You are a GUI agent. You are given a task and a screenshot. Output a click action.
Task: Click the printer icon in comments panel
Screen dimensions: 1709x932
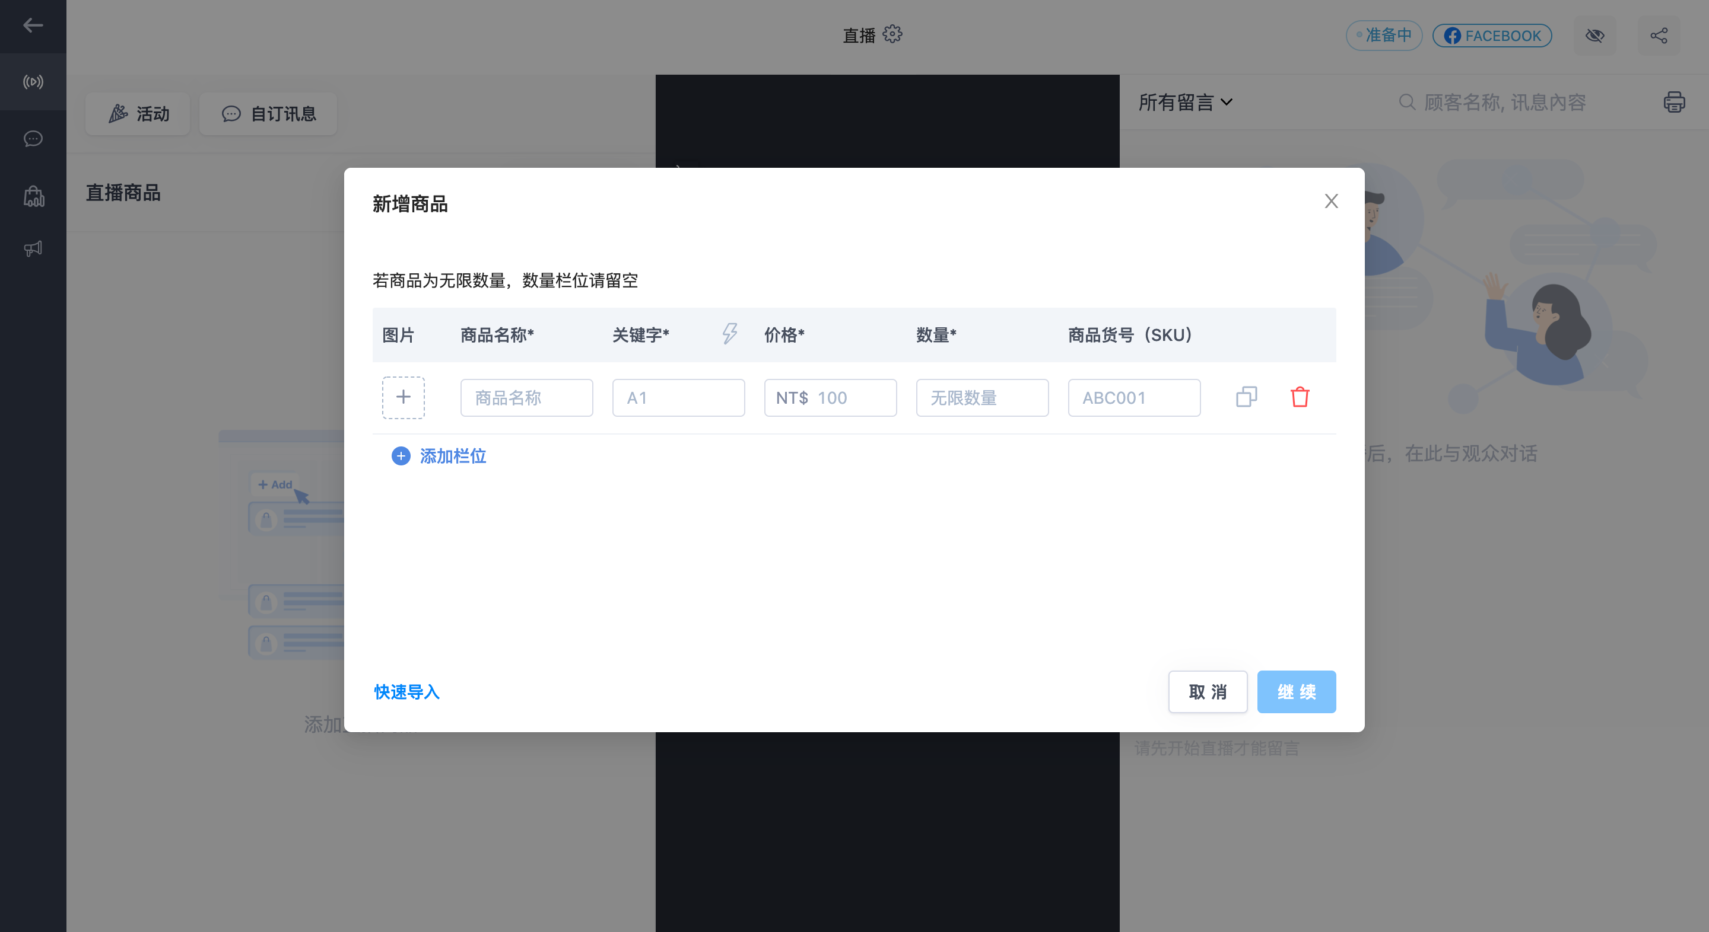click(1674, 102)
